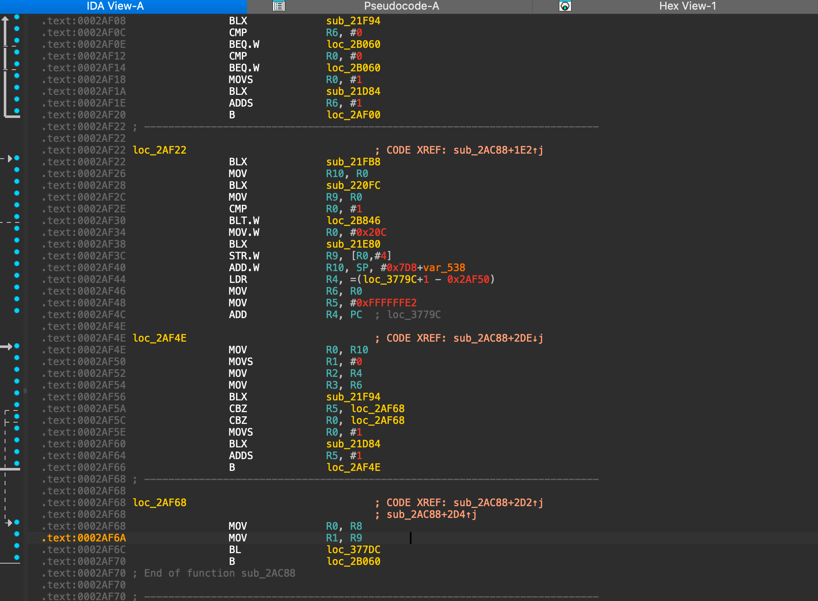Follow xref sub_2AC88+2D2 comment
This screenshot has width=818, height=601.
click(x=498, y=502)
